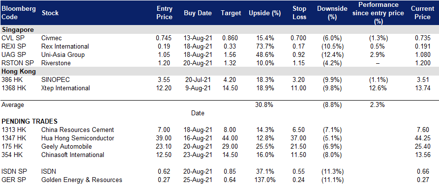439x184 pixels.
Task: Select the Performance since entry price header
Action: (x=378, y=13)
